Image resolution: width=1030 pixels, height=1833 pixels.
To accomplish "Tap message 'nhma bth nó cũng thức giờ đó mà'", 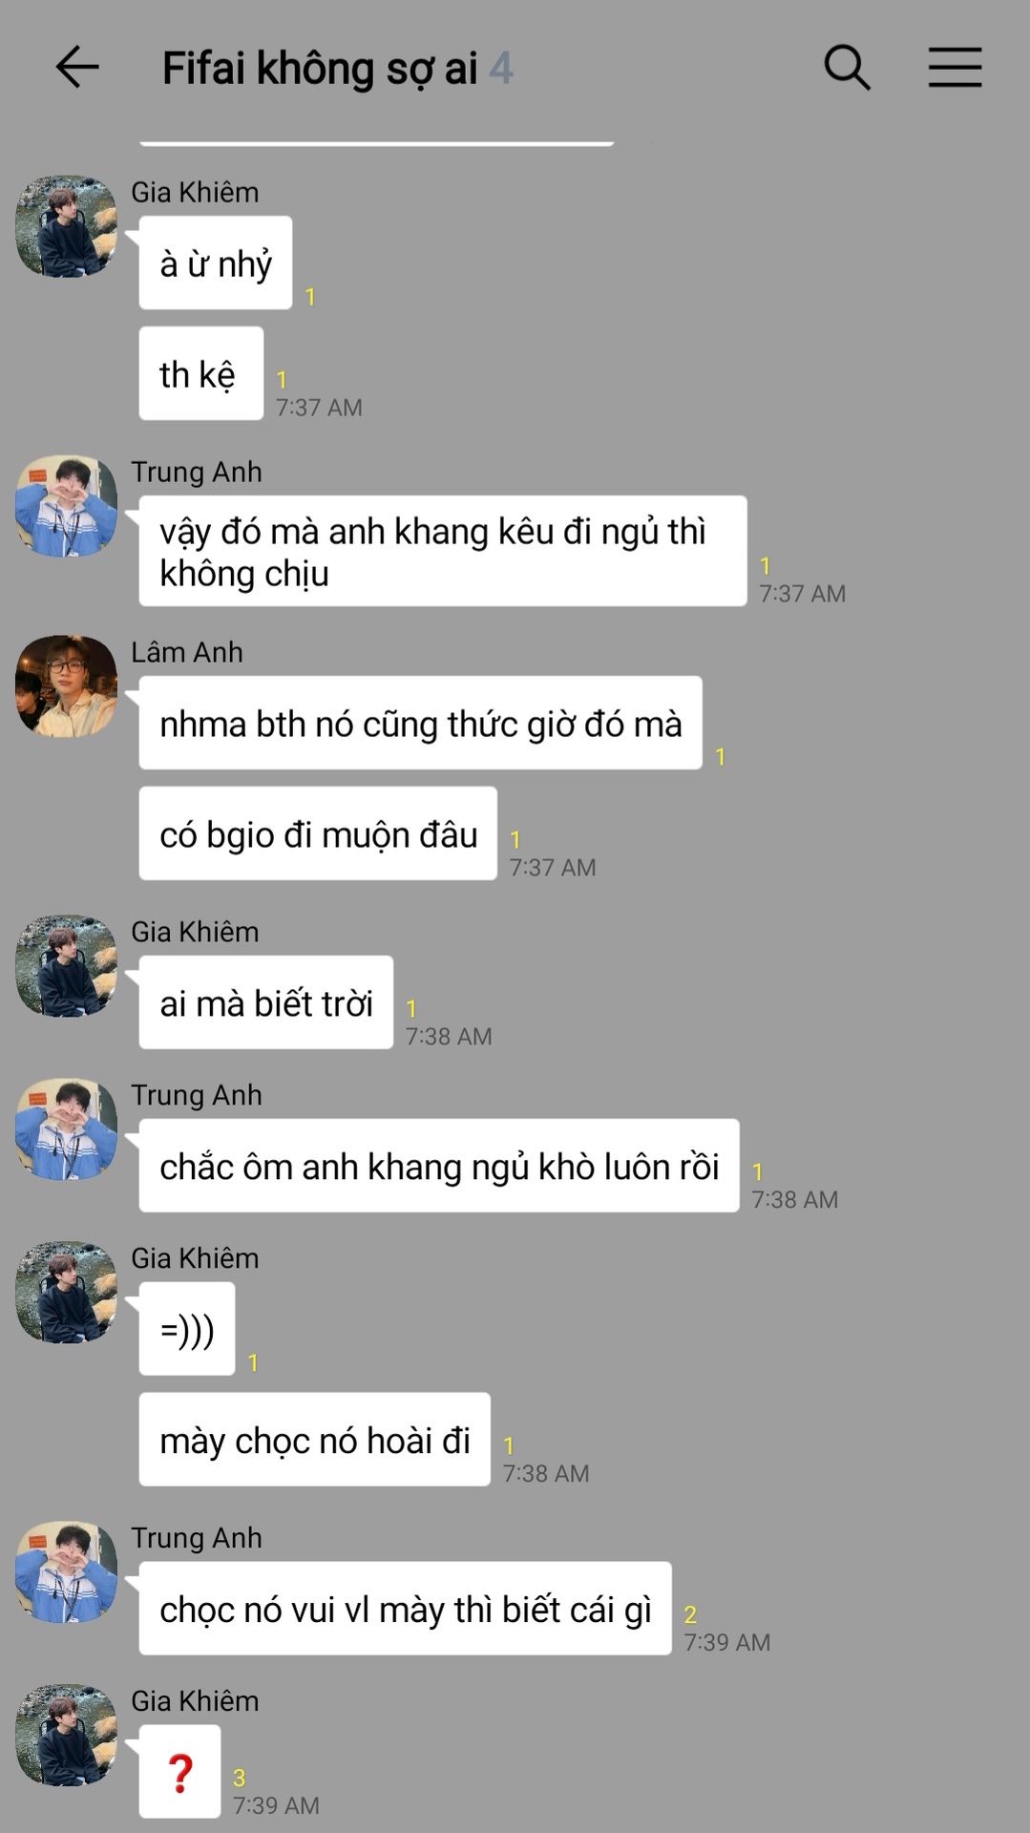I will (x=421, y=723).
